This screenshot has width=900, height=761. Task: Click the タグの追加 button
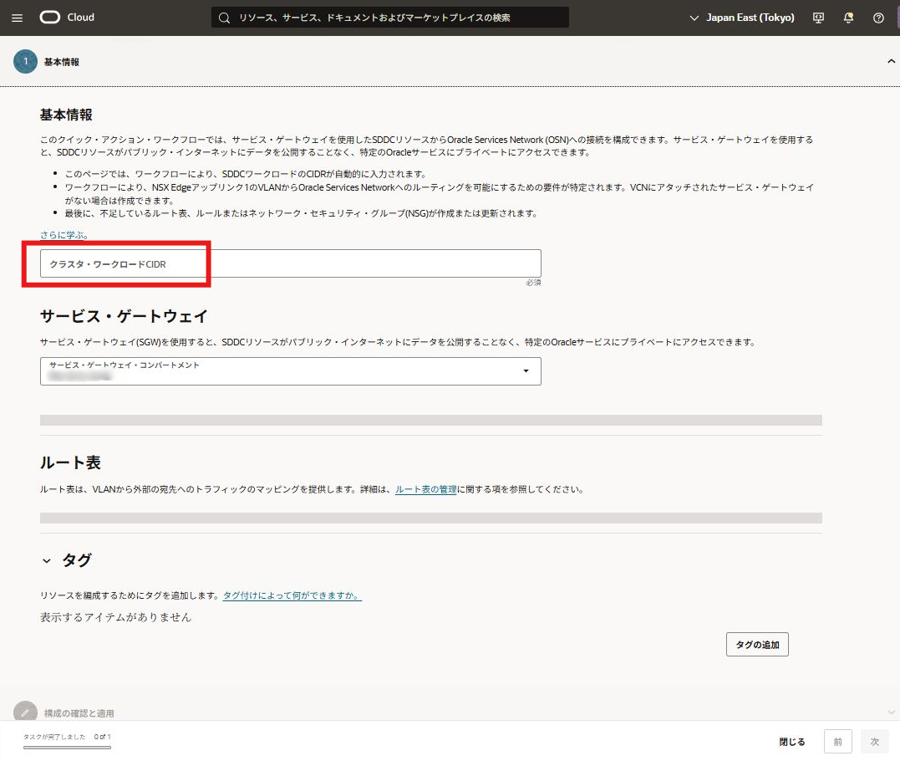(757, 645)
